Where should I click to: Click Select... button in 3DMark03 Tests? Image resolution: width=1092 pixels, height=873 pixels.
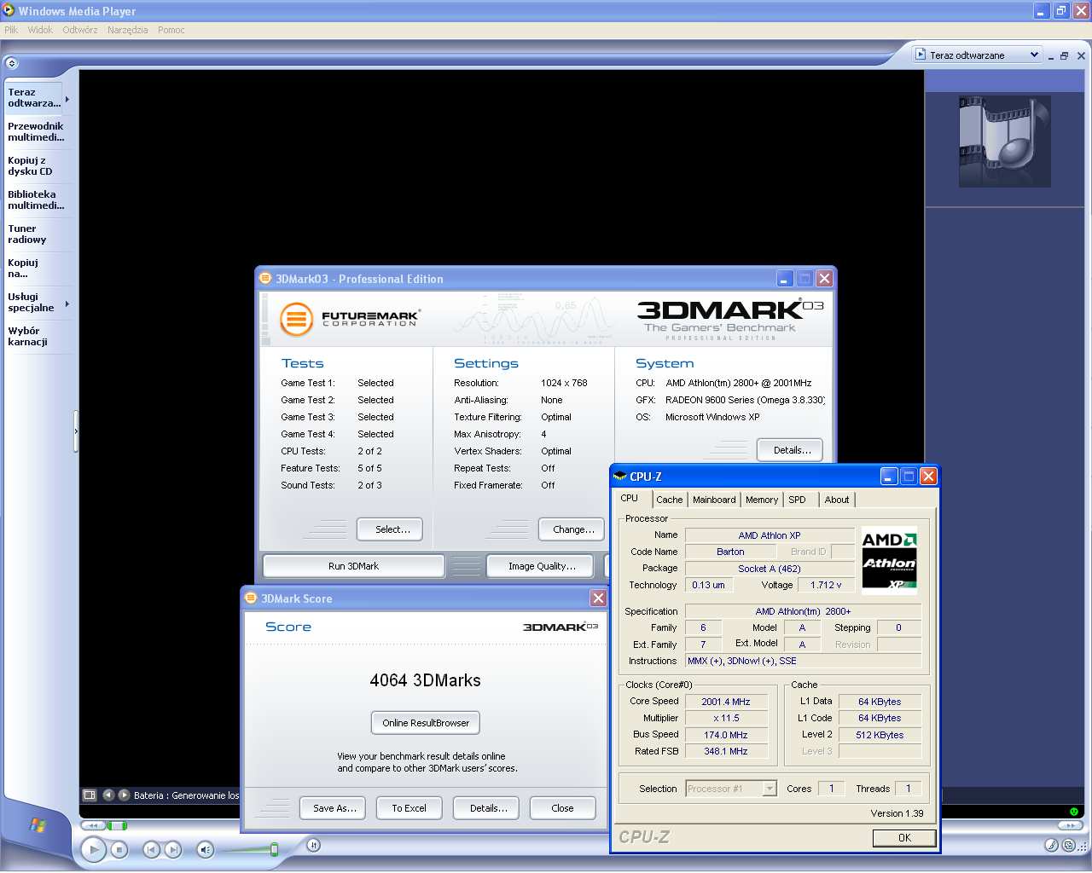pyautogui.click(x=390, y=529)
